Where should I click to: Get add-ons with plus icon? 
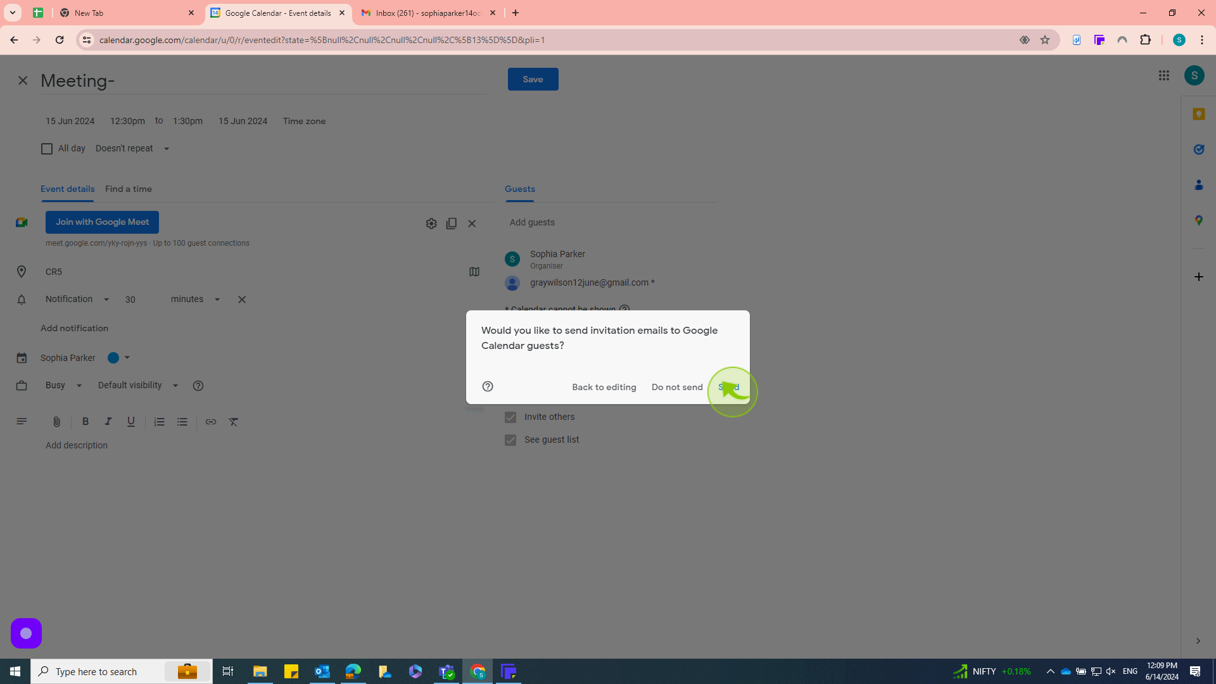pyautogui.click(x=1198, y=277)
